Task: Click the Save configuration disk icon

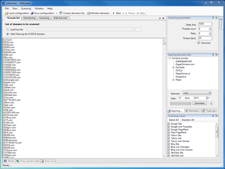Action: 32,13
